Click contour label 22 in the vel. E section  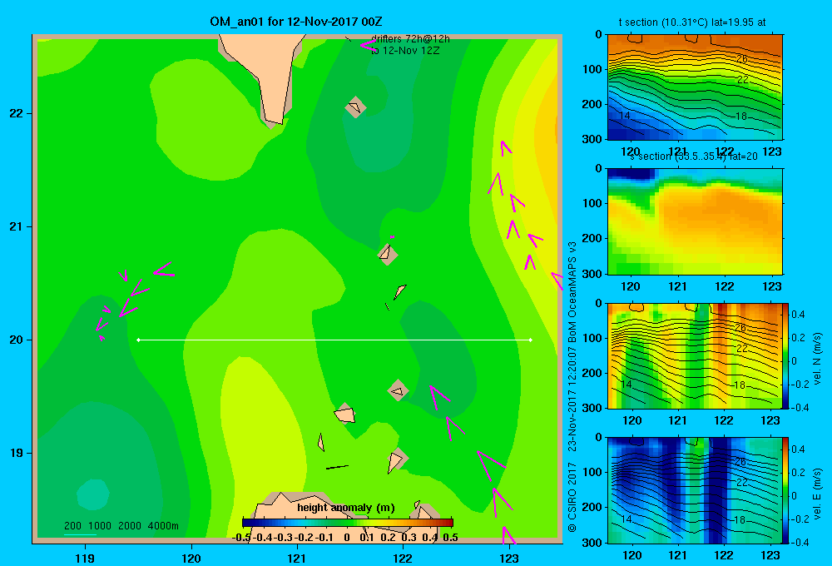click(741, 483)
